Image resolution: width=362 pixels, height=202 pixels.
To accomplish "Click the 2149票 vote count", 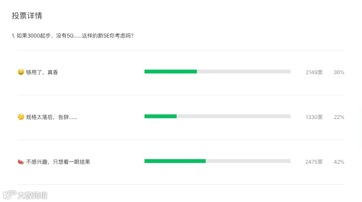I will tap(314, 72).
